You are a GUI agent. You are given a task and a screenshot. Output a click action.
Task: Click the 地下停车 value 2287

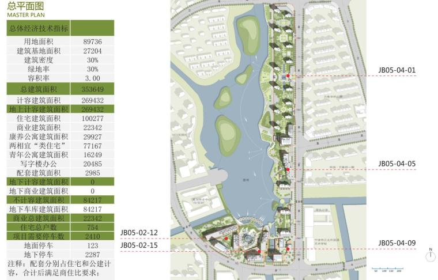pos(92,255)
